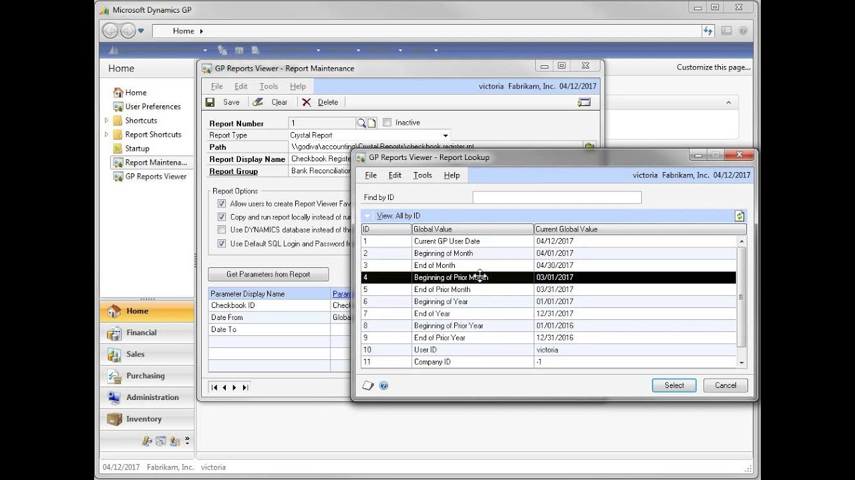Open the Purchasing navigation pane button
Image resolution: width=855 pixels, height=480 pixels.
pos(147,376)
